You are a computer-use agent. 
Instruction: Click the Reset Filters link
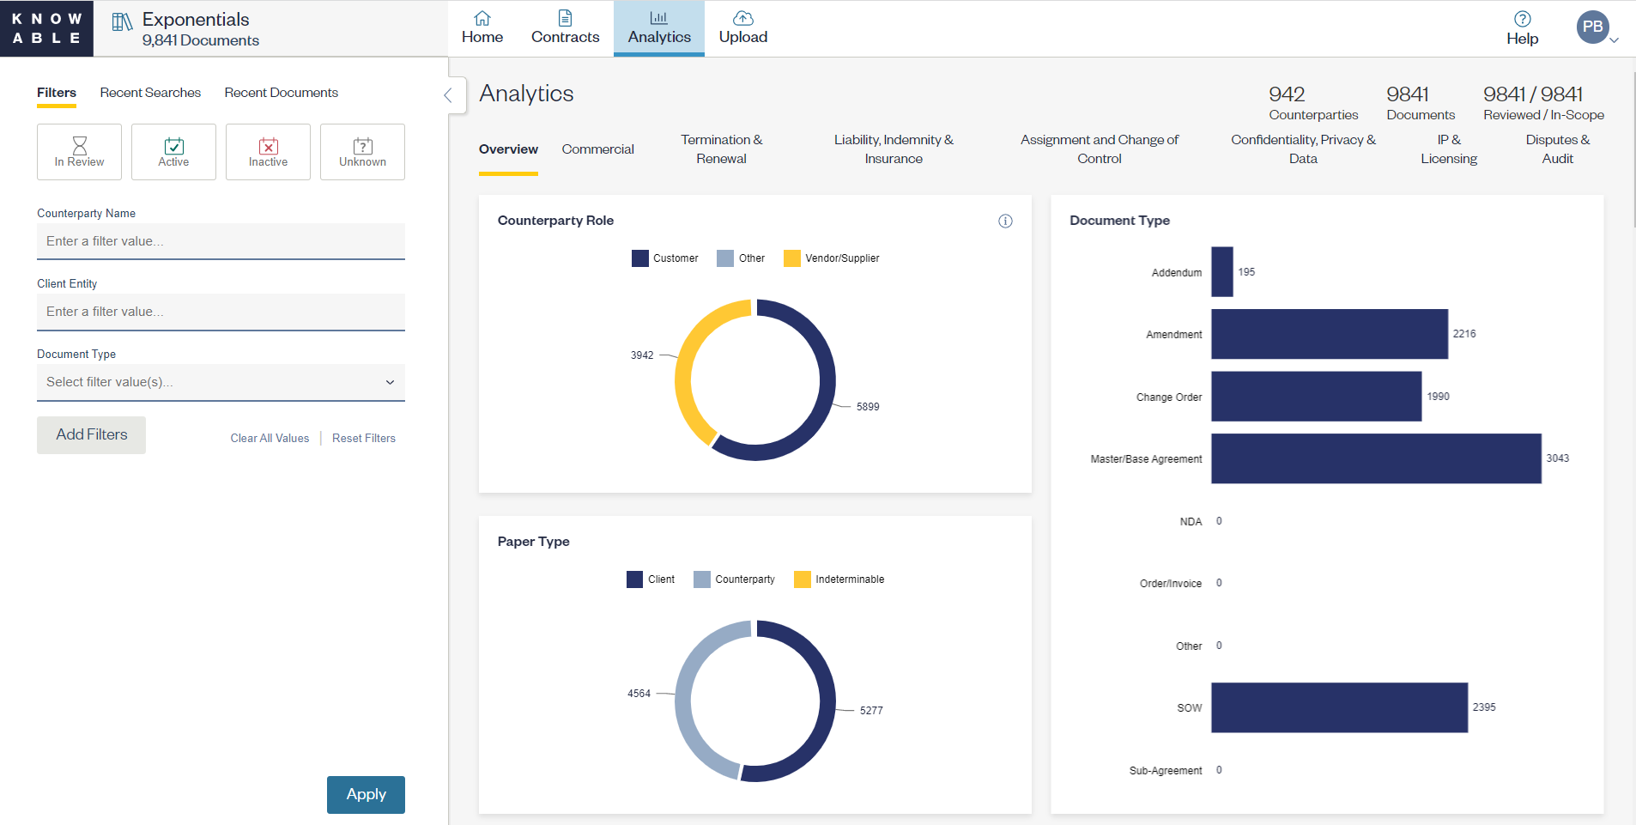363,438
